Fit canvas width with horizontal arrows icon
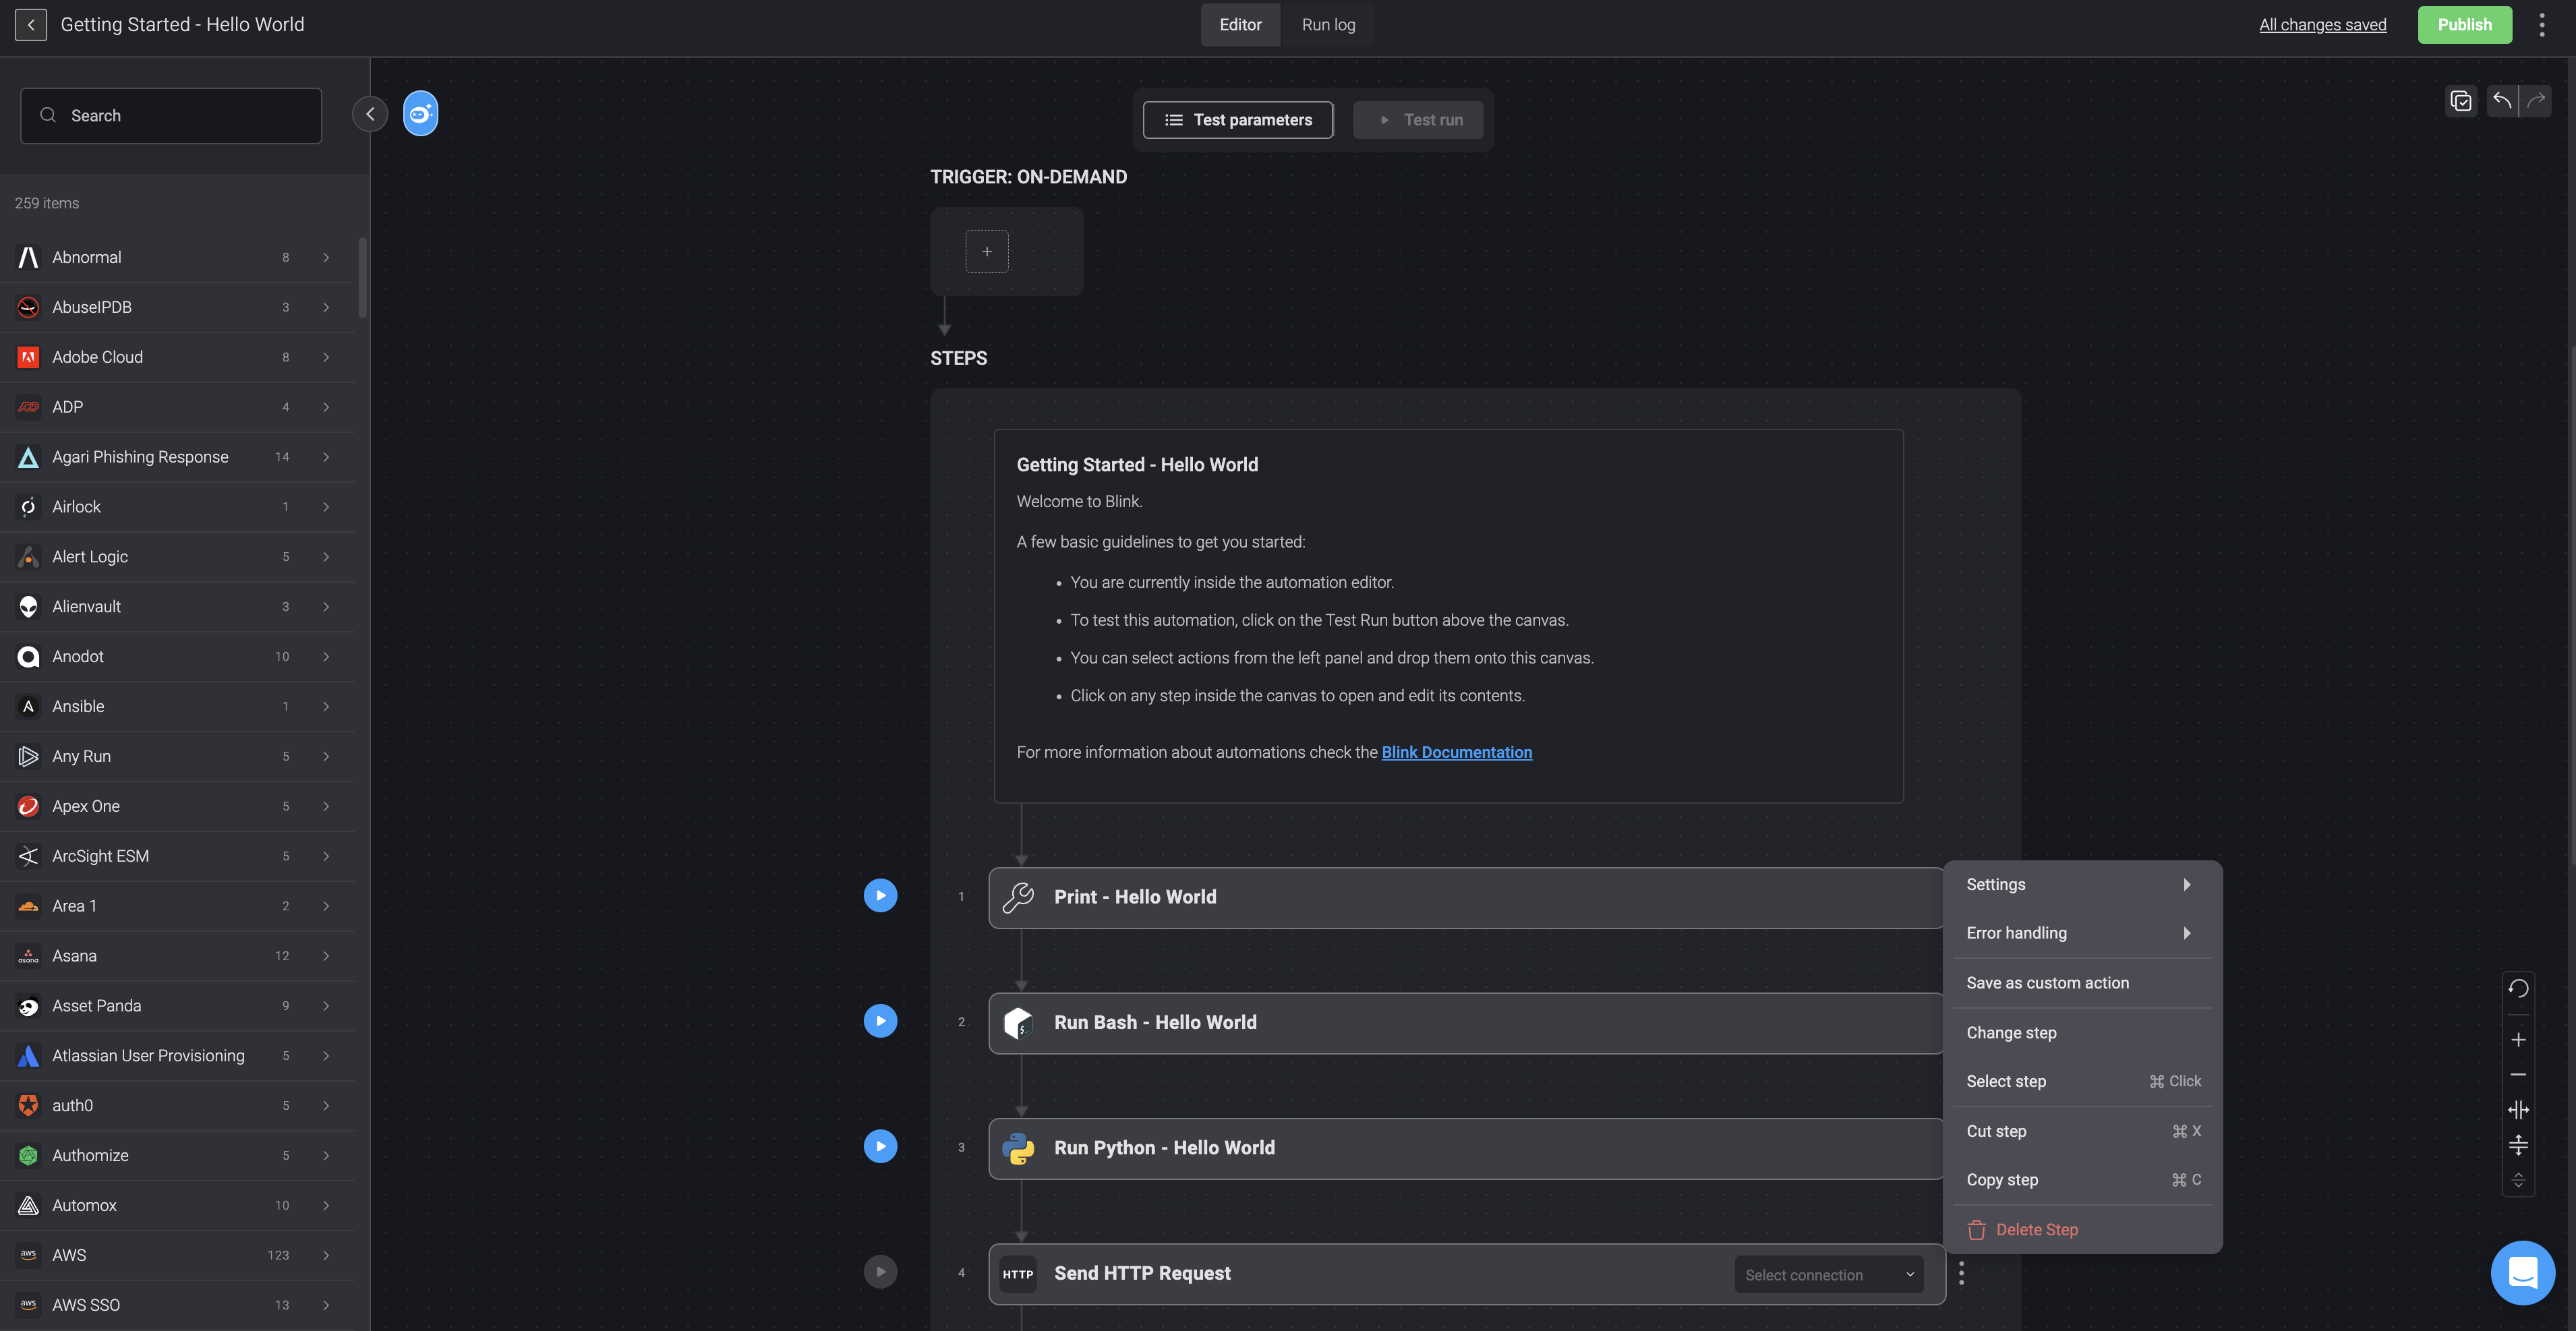The width and height of the screenshot is (2576, 1331). (x=2518, y=1110)
